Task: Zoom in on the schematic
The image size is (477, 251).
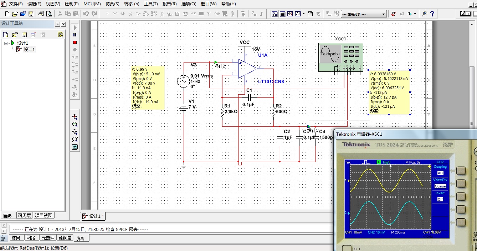Action: point(75,117)
